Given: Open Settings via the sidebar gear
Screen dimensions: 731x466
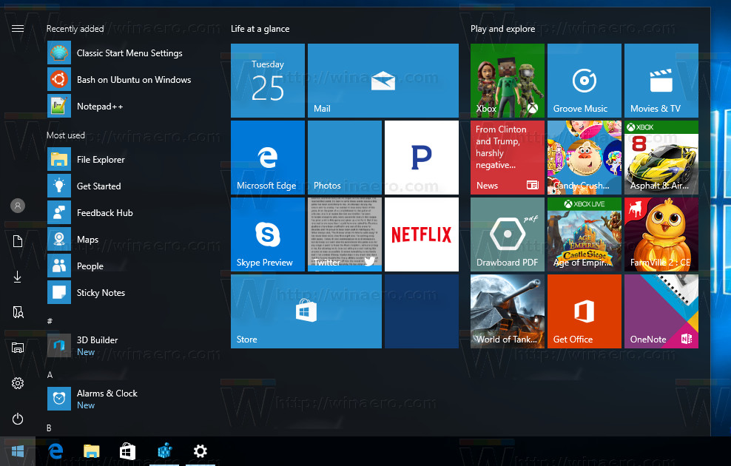Looking at the screenshot, I should tap(18, 383).
